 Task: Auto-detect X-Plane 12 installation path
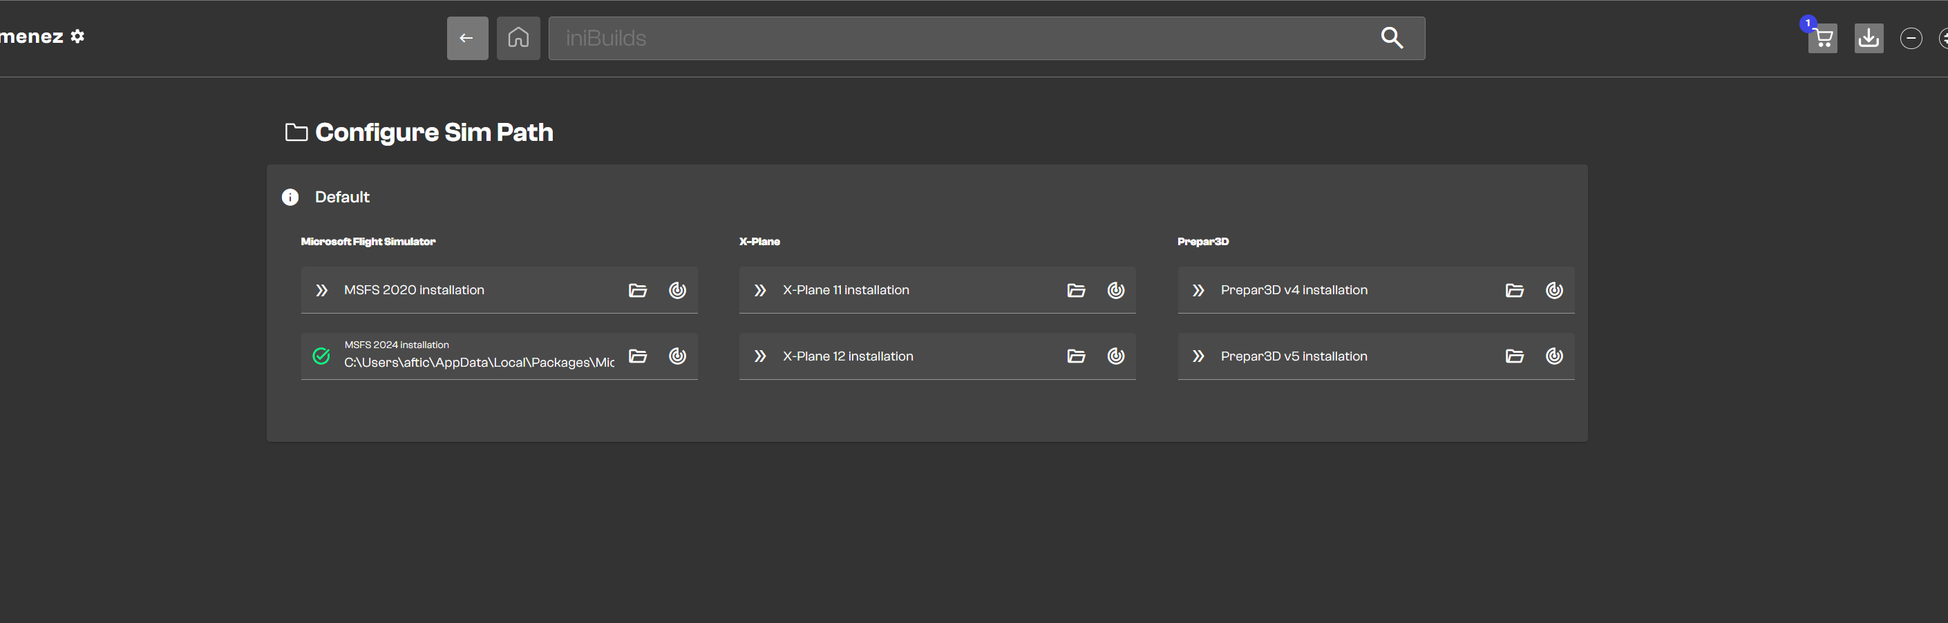click(1116, 356)
